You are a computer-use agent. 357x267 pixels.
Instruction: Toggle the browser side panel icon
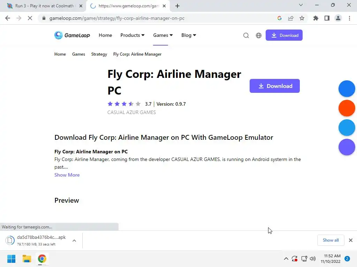coord(327,18)
